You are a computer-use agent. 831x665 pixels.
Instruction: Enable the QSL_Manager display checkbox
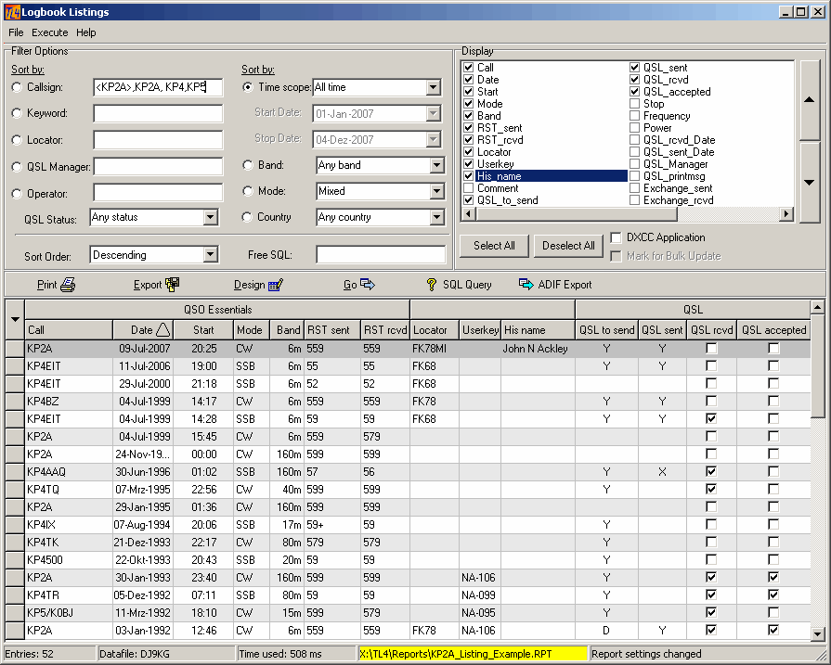click(634, 164)
